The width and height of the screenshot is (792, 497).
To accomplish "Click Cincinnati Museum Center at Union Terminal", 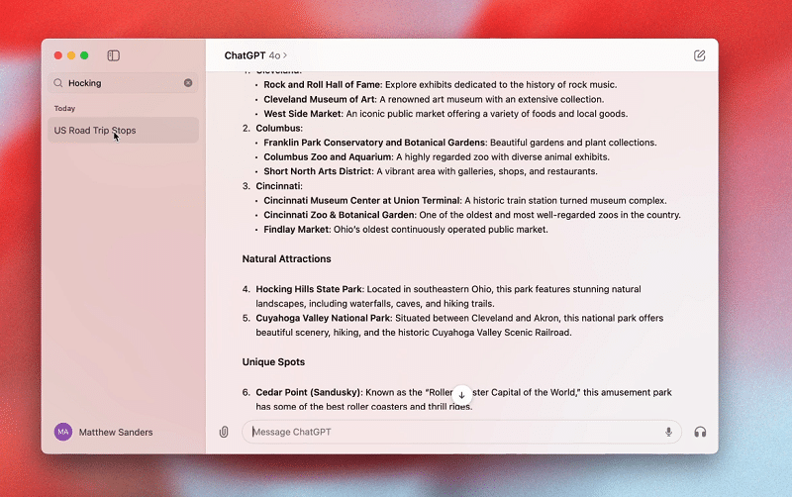I will pyautogui.click(x=361, y=201).
